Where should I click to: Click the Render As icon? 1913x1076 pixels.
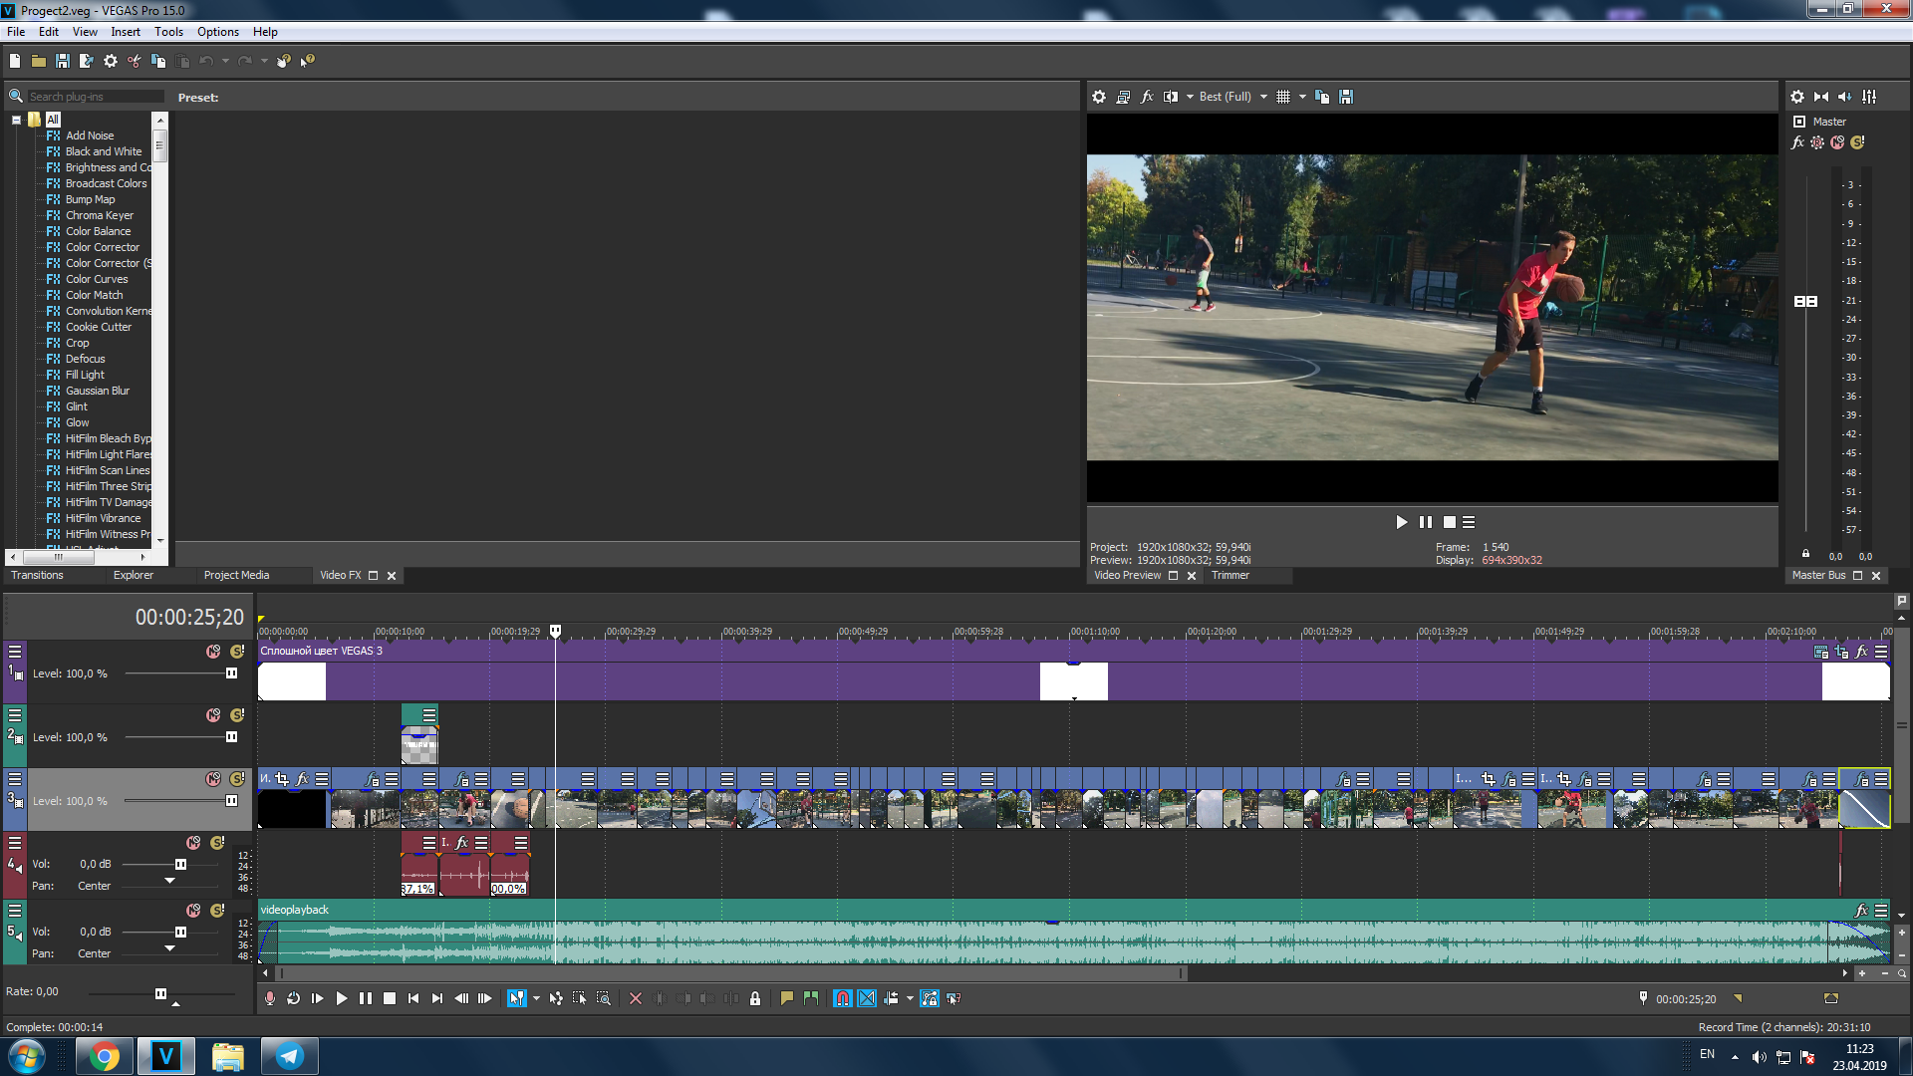[87, 61]
